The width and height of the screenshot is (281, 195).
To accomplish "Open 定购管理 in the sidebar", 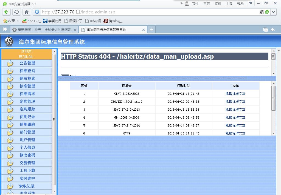I will [27, 102].
